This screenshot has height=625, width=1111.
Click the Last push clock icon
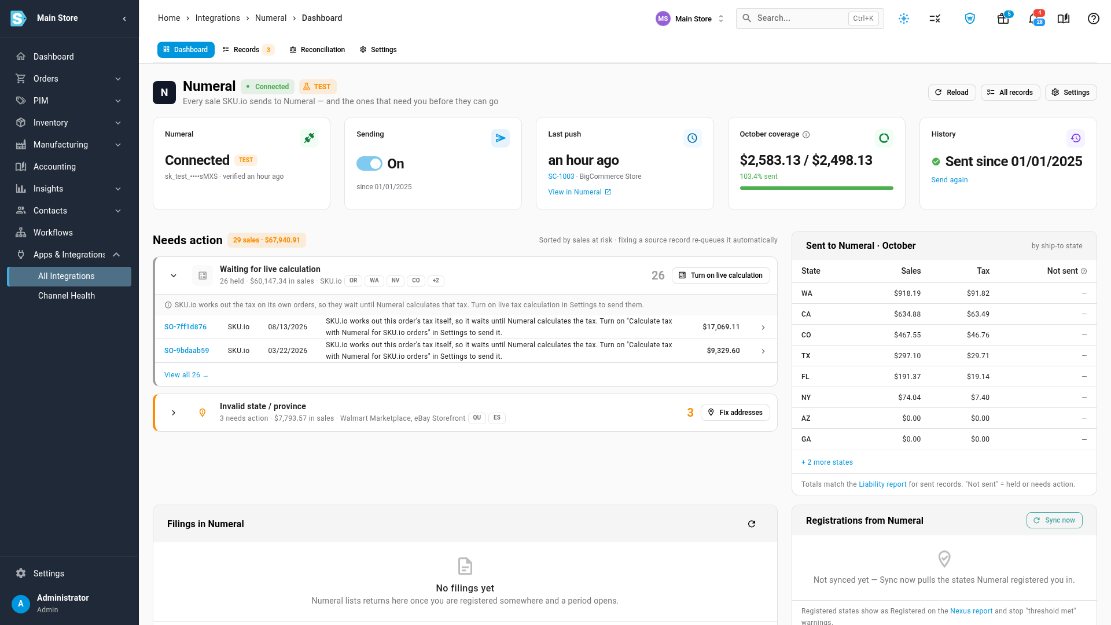coord(692,138)
